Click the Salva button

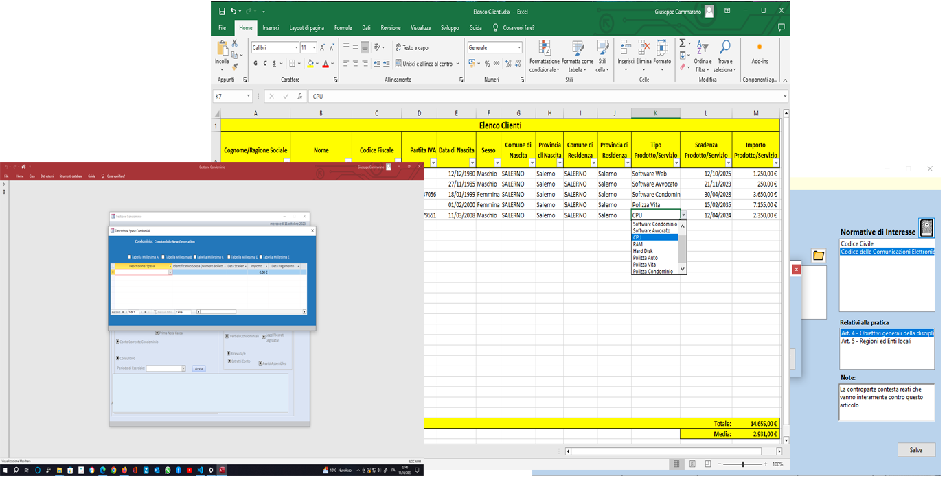tap(916, 450)
